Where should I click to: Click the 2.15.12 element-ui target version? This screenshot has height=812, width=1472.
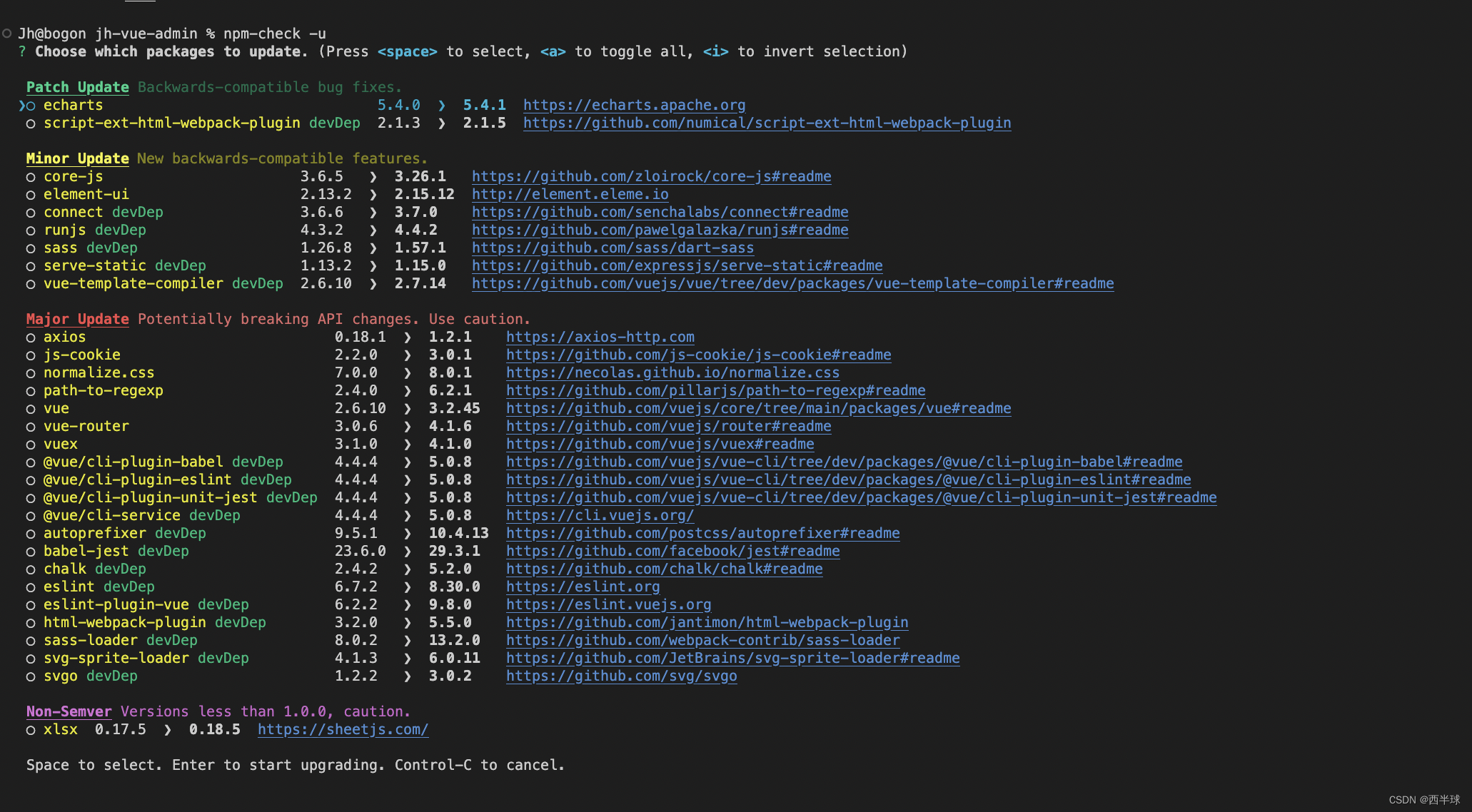(x=424, y=195)
